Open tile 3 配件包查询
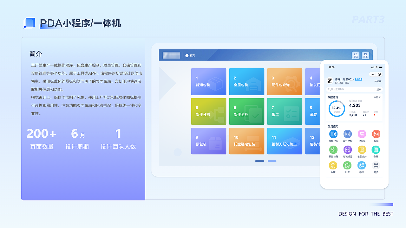The image size is (406, 228). [x=285, y=82]
